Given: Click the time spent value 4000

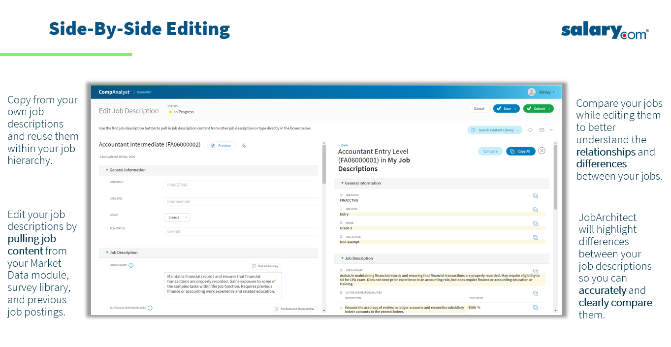Looking at the screenshot, I should [472, 308].
